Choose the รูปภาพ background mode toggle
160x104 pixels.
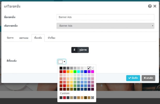coord(83,50)
